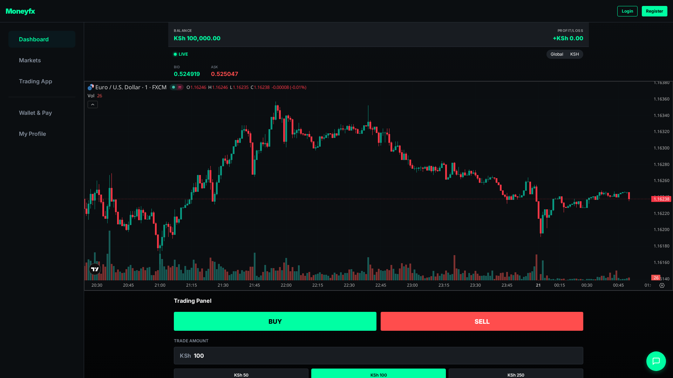Click the volume value tag 26 on axis
673x378 pixels.
click(656, 278)
